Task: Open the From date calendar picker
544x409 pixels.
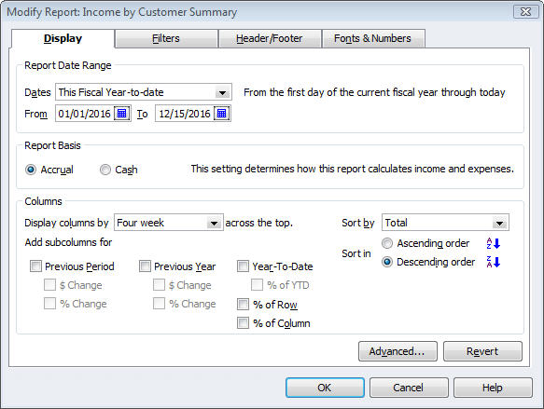Action: coord(122,114)
